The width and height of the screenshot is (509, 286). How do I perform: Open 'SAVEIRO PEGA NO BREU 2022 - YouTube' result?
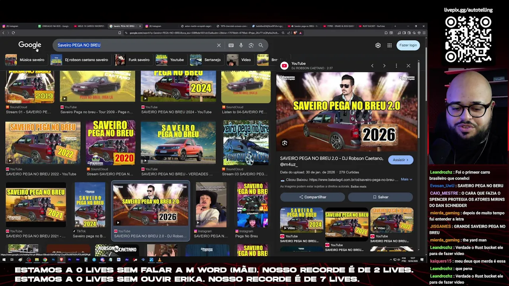[x=43, y=143]
